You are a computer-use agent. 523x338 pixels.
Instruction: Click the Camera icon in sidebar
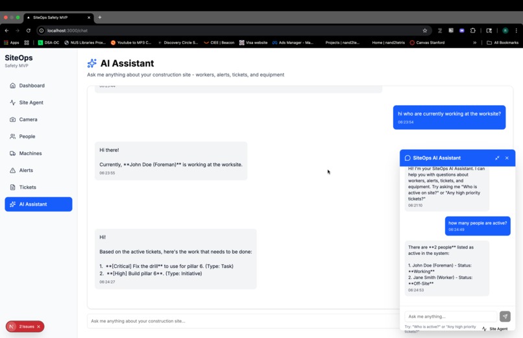tap(13, 119)
